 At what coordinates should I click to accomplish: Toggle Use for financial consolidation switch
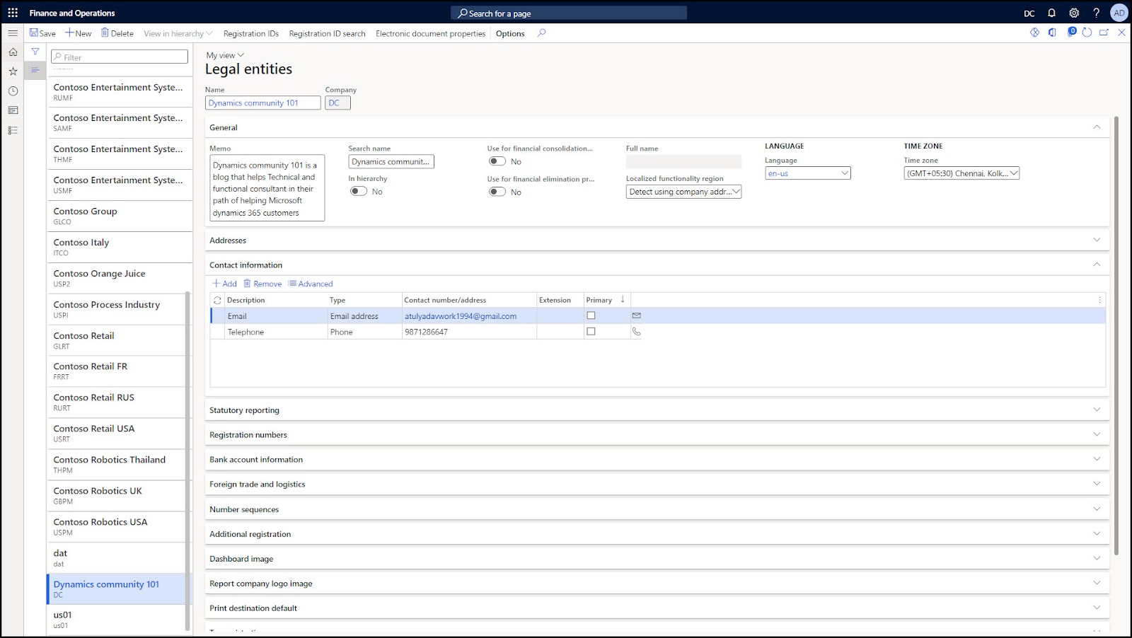pos(497,161)
